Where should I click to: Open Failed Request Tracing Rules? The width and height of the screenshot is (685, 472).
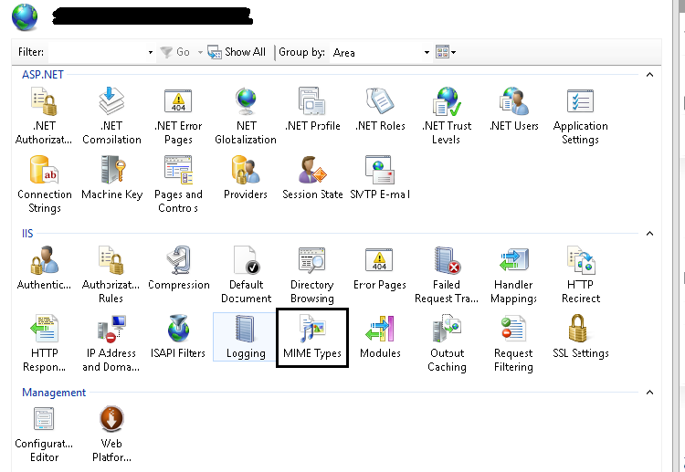447,275
